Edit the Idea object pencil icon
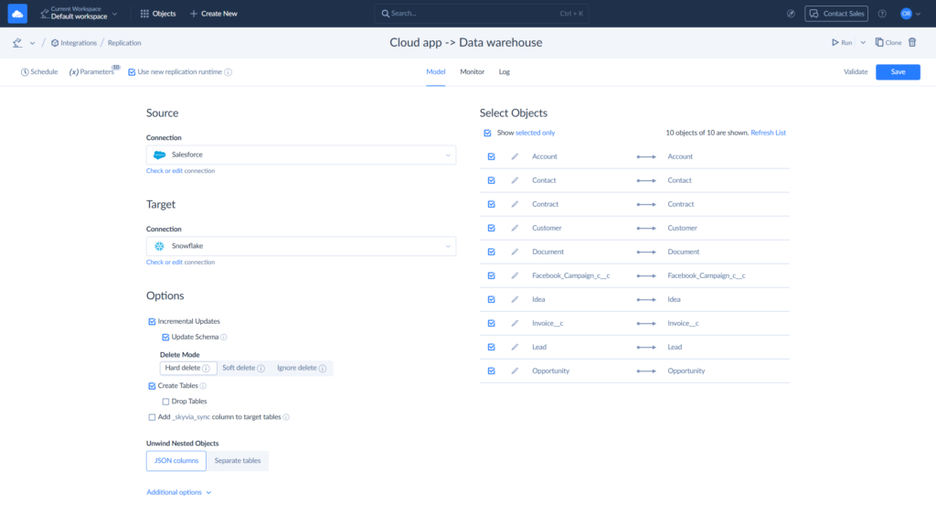Screen dimensions: 936x527 [515, 299]
